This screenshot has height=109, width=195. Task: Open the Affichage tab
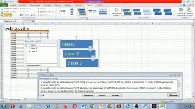tap(79, 5)
